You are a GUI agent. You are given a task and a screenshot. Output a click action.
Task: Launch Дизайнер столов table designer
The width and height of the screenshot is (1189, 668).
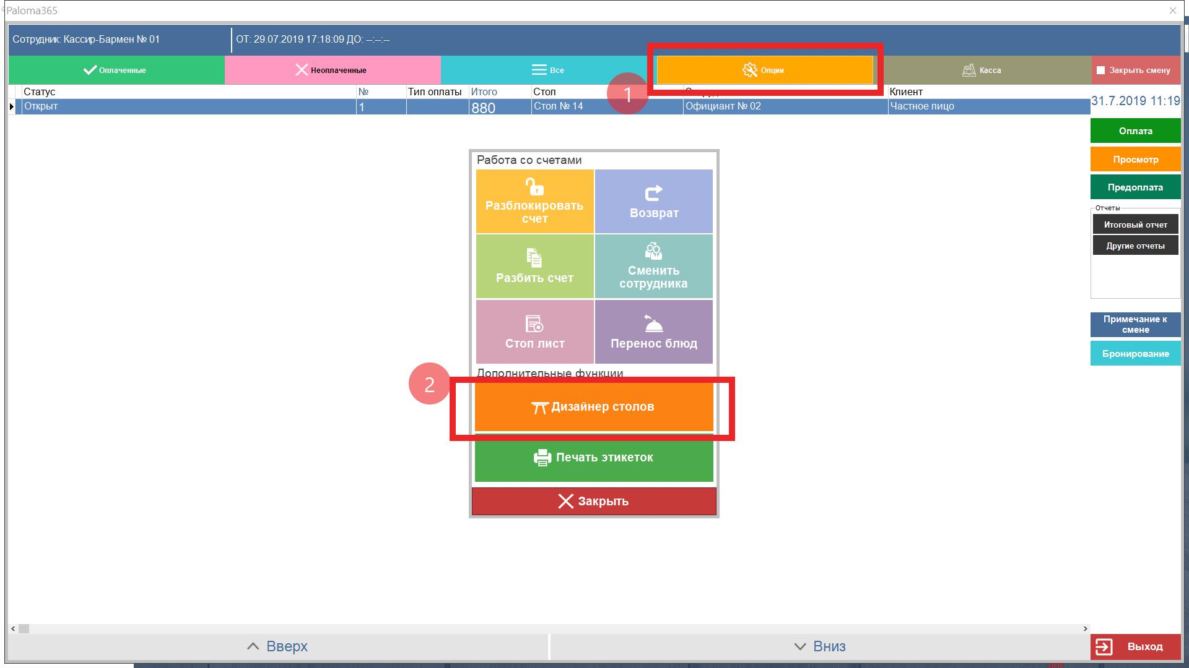[593, 407]
